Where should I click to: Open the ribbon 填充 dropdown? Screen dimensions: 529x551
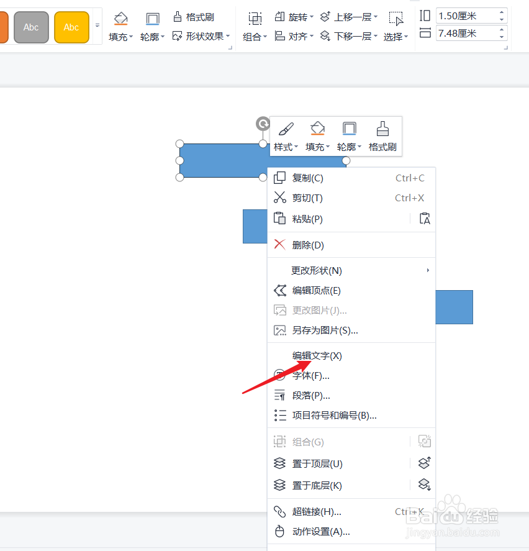(121, 37)
